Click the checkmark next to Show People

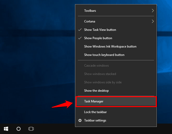(x=80, y=38)
